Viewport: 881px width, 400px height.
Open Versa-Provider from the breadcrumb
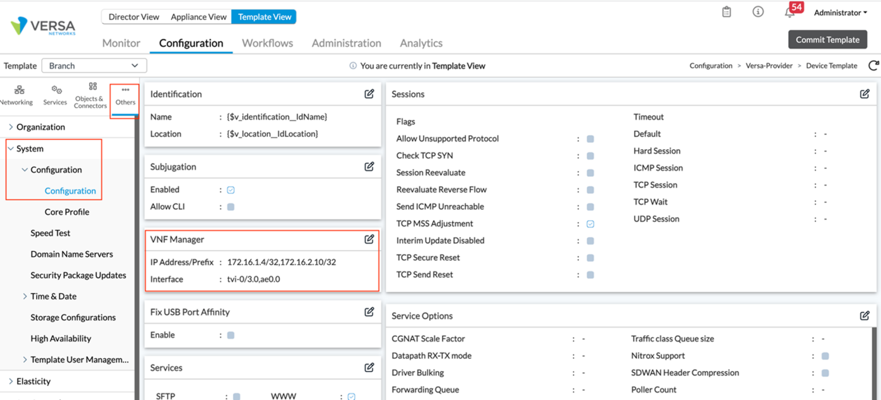click(x=769, y=65)
